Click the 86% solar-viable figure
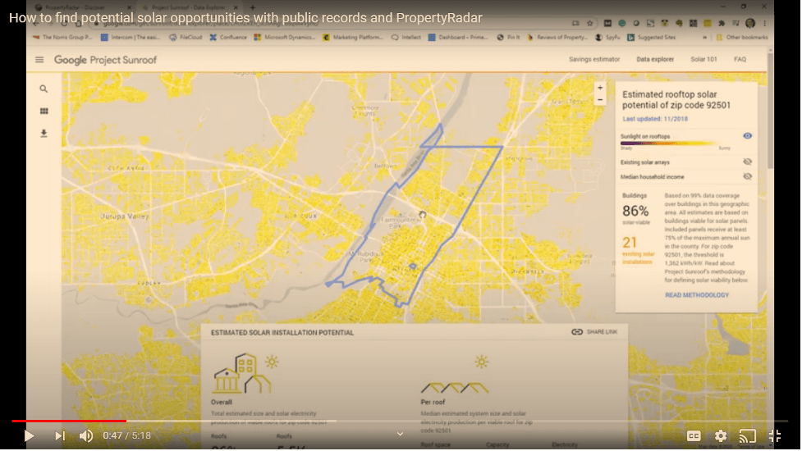 click(x=635, y=211)
